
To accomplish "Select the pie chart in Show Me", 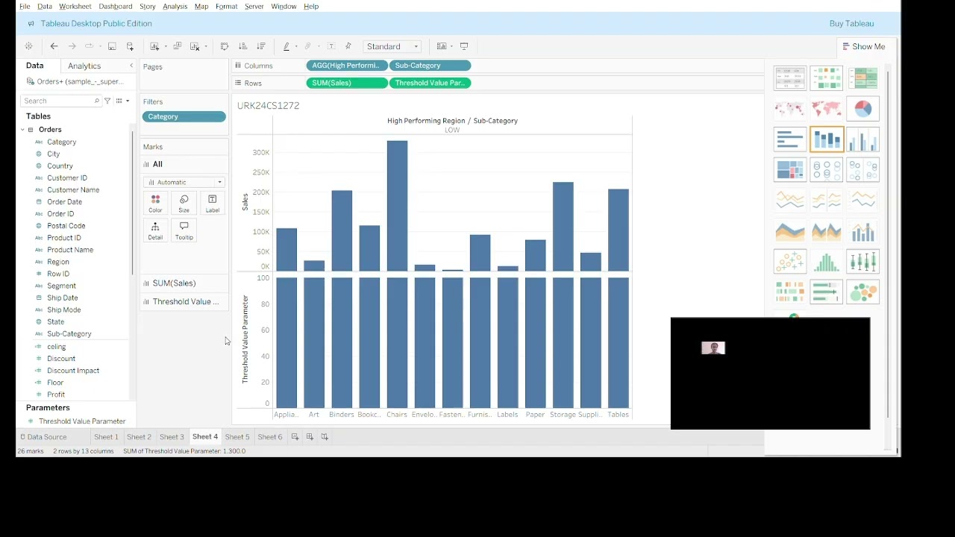I will [x=862, y=109].
